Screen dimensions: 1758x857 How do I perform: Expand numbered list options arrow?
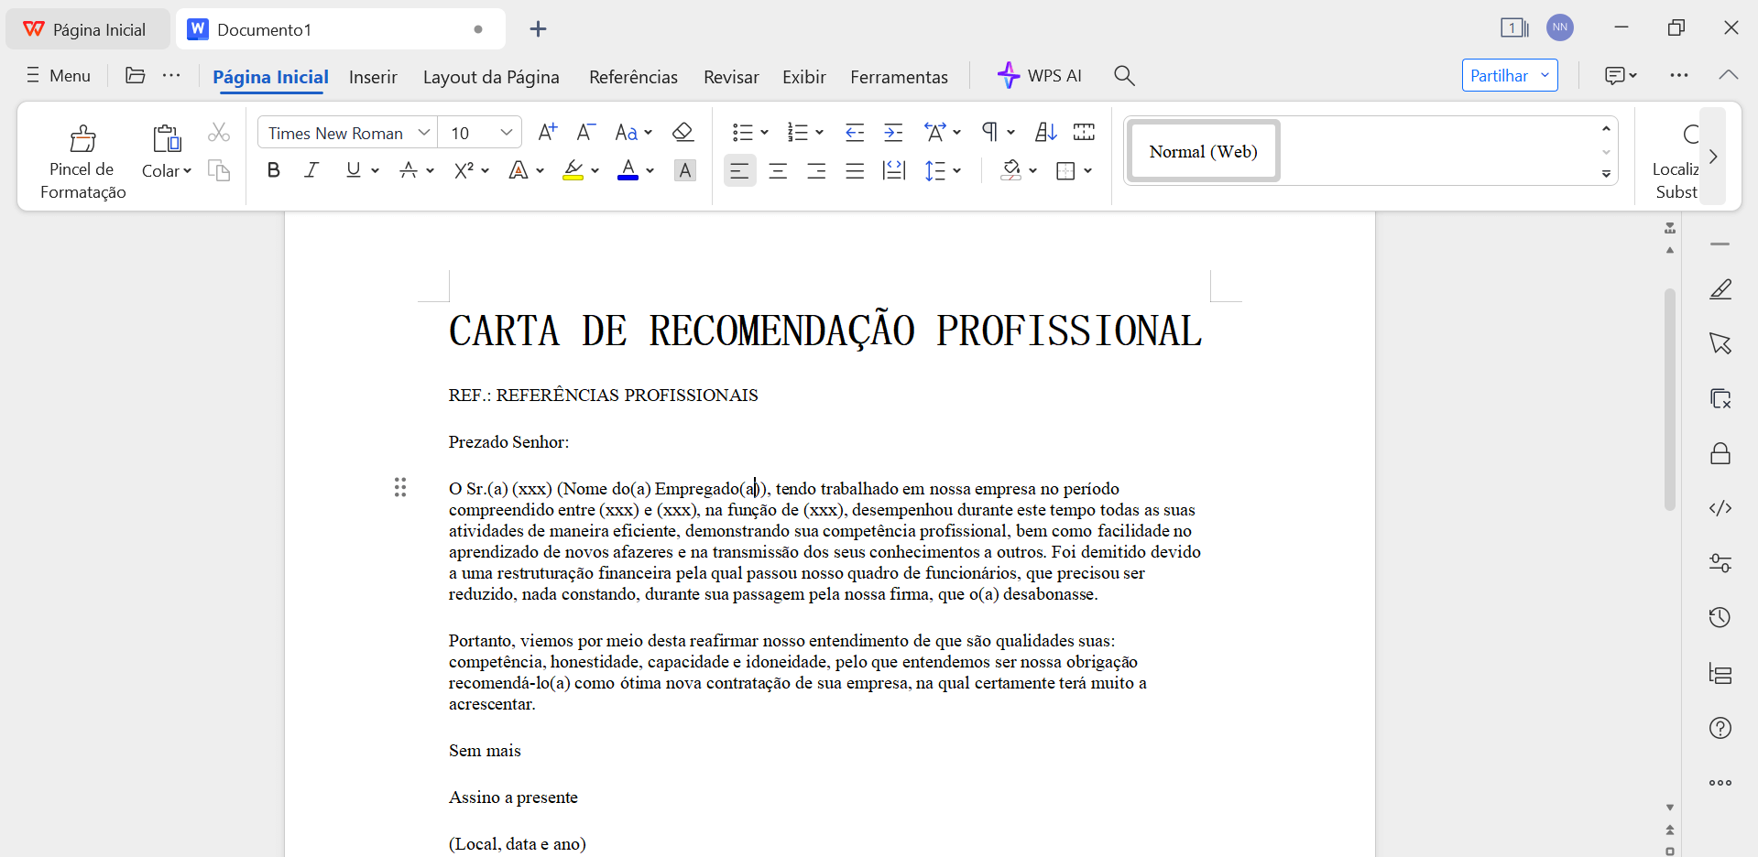[819, 133]
